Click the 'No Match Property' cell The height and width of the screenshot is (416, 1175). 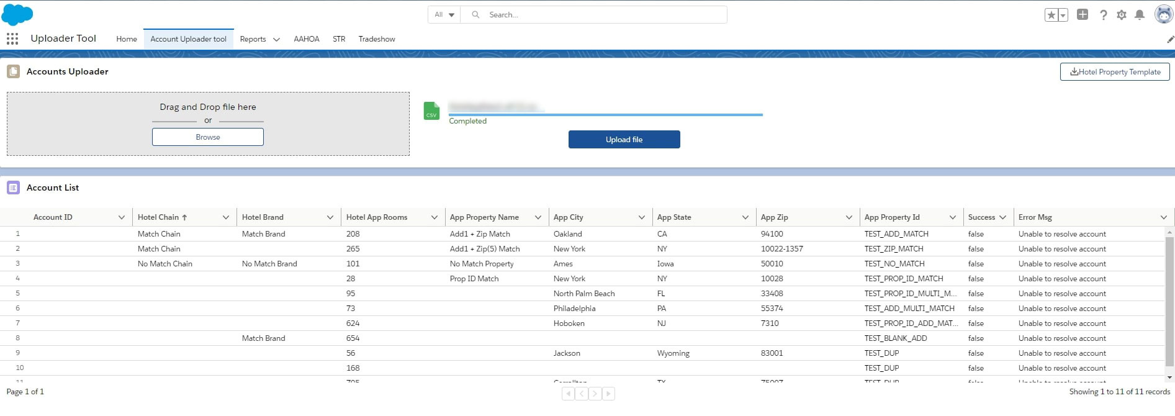pyautogui.click(x=482, y=264)
